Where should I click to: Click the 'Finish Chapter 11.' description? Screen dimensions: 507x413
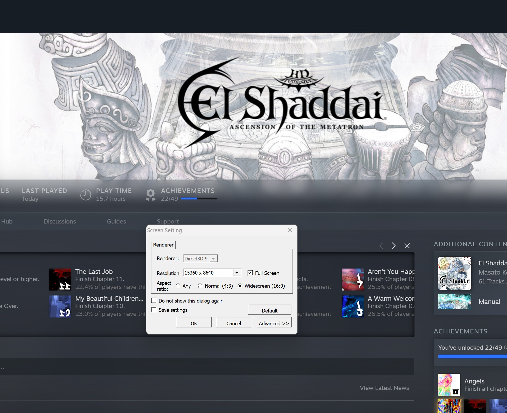click(x=100, y=279)
